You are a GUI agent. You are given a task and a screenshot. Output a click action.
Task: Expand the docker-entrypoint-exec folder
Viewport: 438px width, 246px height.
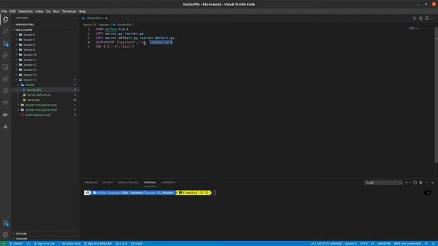[x=41, y=105]
